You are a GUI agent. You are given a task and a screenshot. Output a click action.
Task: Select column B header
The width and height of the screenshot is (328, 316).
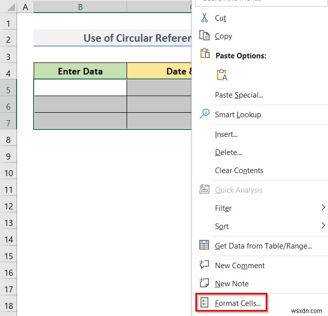80,7
